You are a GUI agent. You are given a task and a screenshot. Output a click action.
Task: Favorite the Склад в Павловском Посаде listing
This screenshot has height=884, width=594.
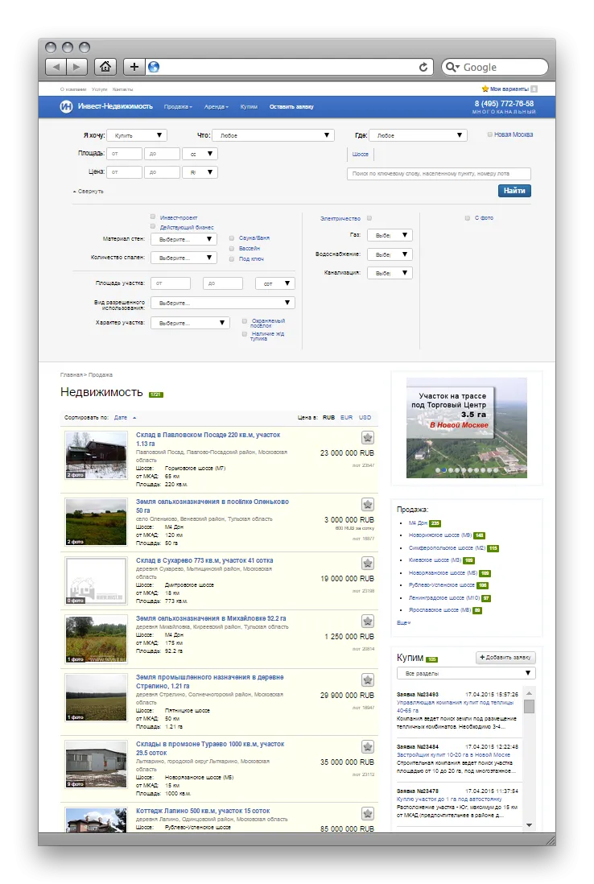point(368,437)
